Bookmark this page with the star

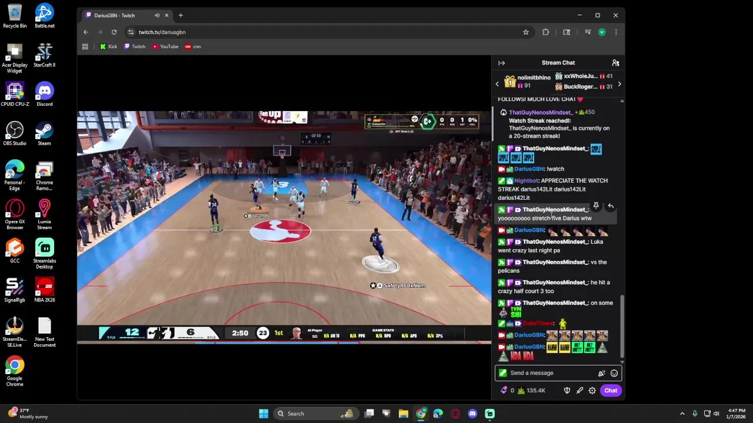(526, 32)
